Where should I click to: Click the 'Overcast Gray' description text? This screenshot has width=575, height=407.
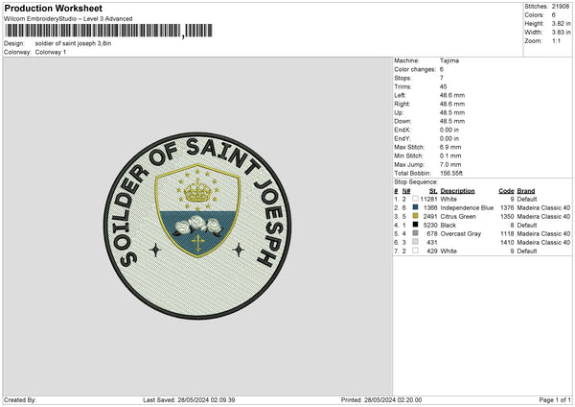point(461,233)
